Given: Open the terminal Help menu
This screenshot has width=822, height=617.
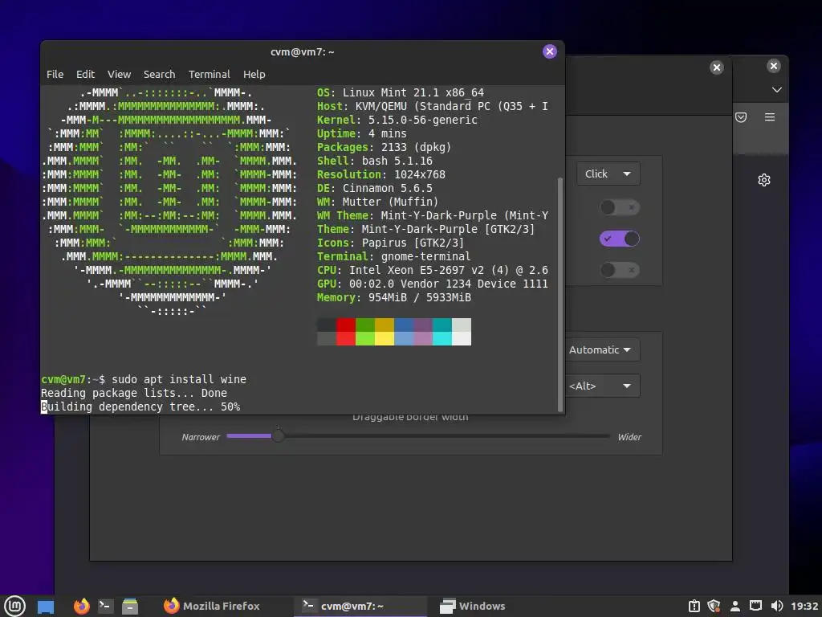Looking at the screenshot, I should pyautogui.click(x=254, y=74).
